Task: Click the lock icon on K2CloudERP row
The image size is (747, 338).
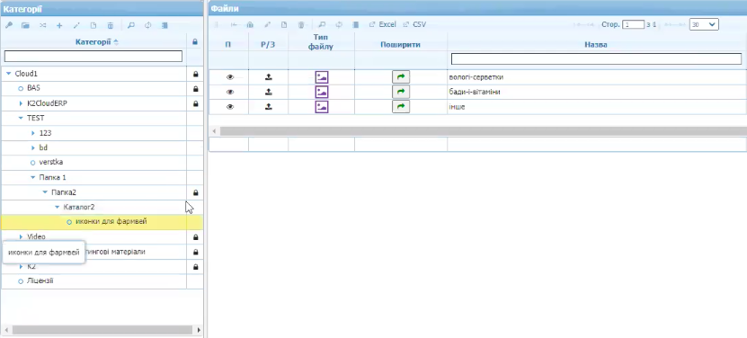Action: point(195,103)
